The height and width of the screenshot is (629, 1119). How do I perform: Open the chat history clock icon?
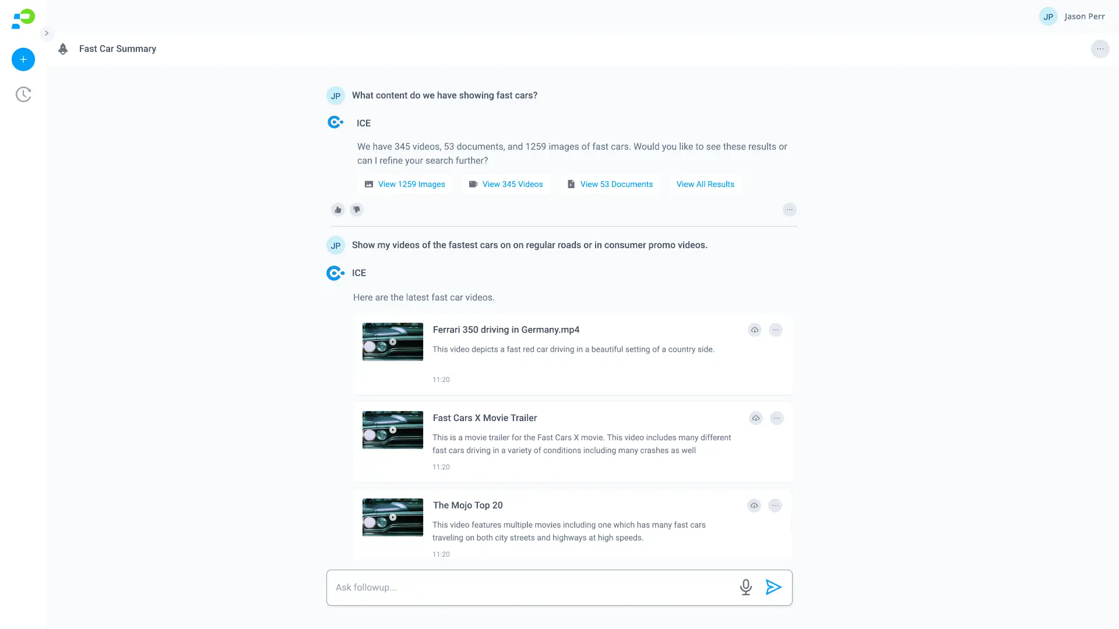(x=23, y=94)
